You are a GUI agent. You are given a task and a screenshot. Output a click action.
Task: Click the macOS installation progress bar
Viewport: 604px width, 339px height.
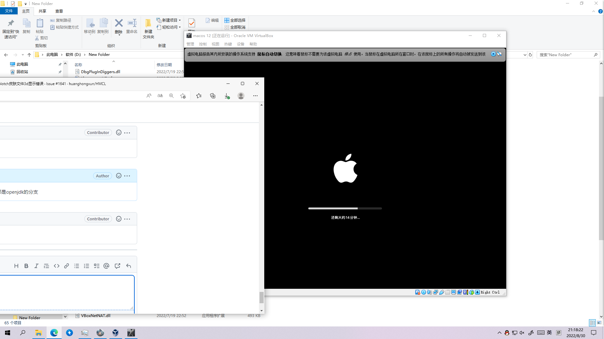(x=345, y=208)
